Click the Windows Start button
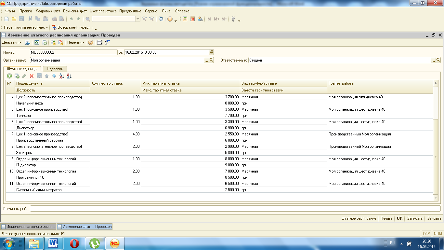 pyautogui.click(x=9, y=243)
